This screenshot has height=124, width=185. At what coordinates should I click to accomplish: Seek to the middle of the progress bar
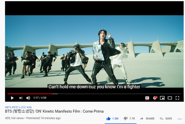(94, 94)
